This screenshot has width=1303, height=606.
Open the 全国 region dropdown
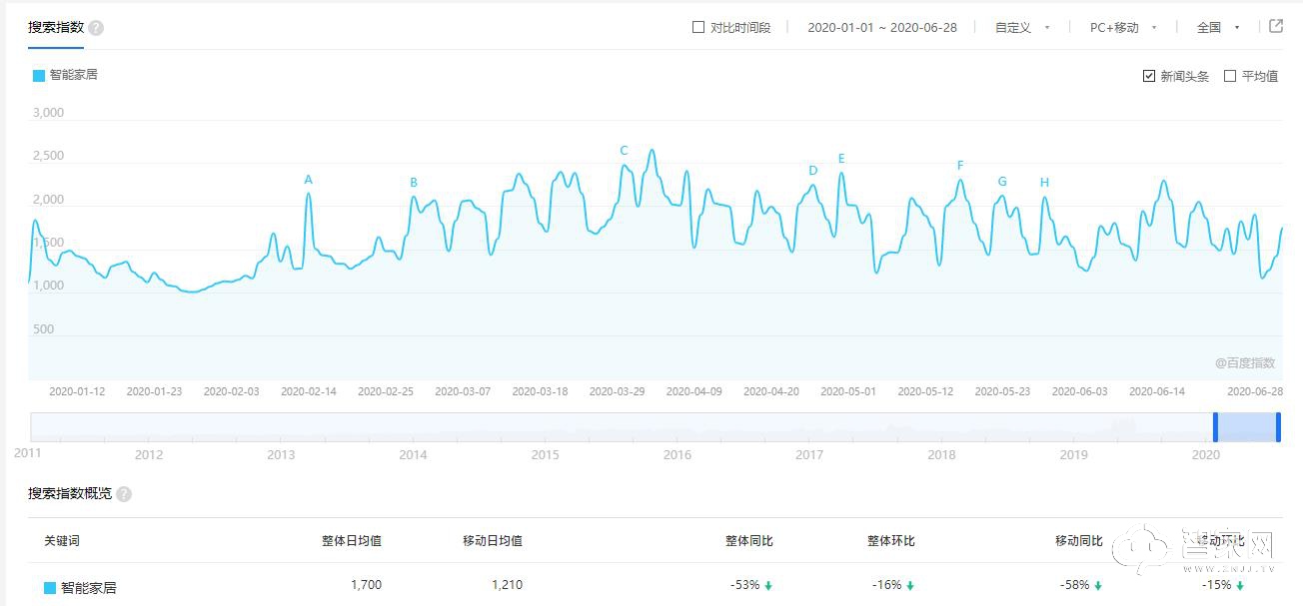(x=1217, y=28)
